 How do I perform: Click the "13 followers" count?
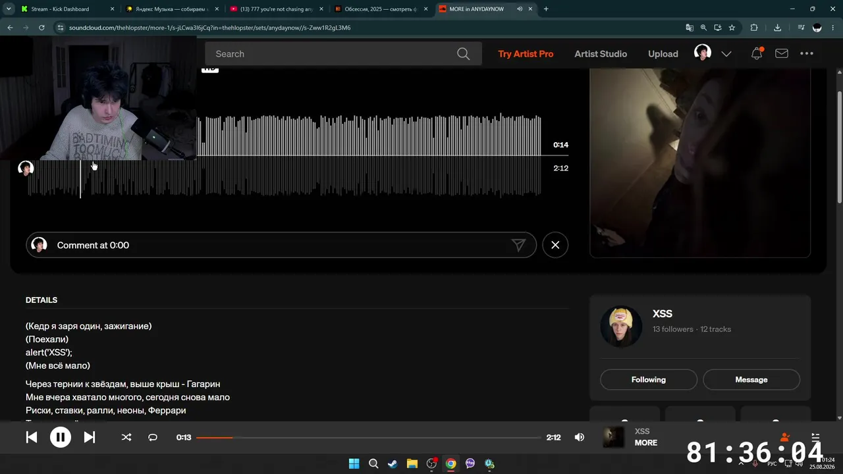[x=673, y=329]
